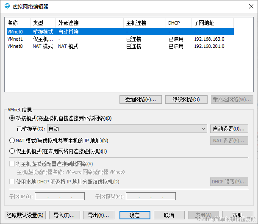Click the 子网地址 column header
Image resolution: width=258 pixels, height=224 pixels.
click(x=212, y=23)
